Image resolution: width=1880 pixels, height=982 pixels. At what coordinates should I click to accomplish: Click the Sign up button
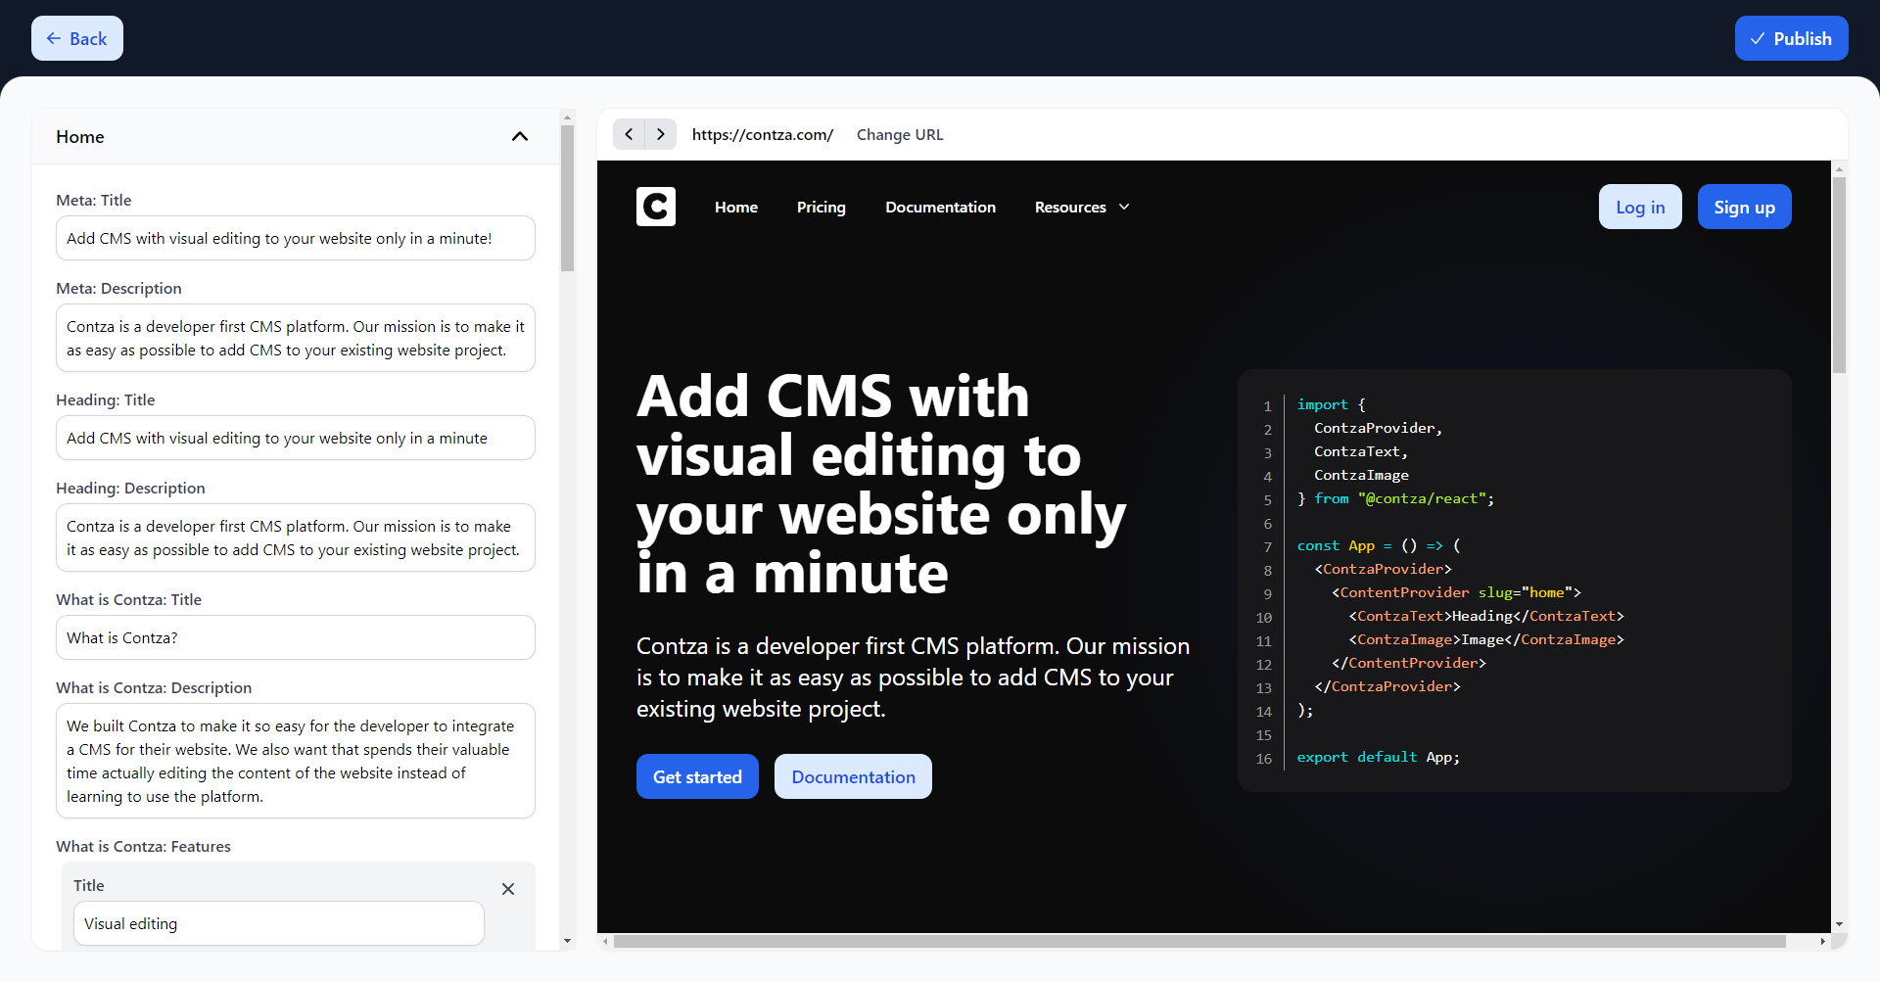click(1744, 207)
